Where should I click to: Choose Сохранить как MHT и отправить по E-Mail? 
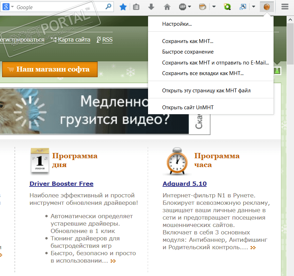point(211,63)
